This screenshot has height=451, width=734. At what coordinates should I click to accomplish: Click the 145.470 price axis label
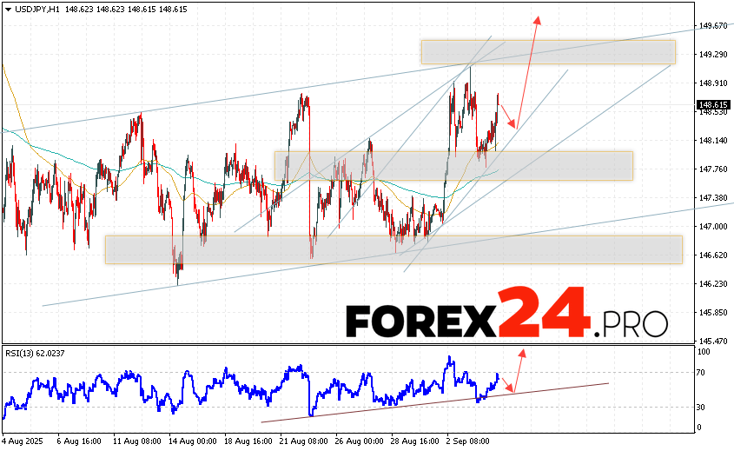(x=712, y=341)
